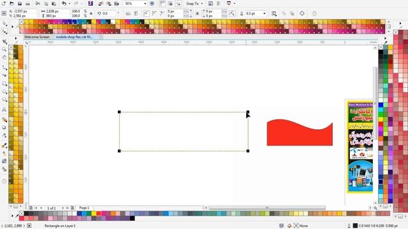Viewport: 408px width, 229px height.
Task: Select the Polygon tool in toolbox
Action: coord(4,100)
